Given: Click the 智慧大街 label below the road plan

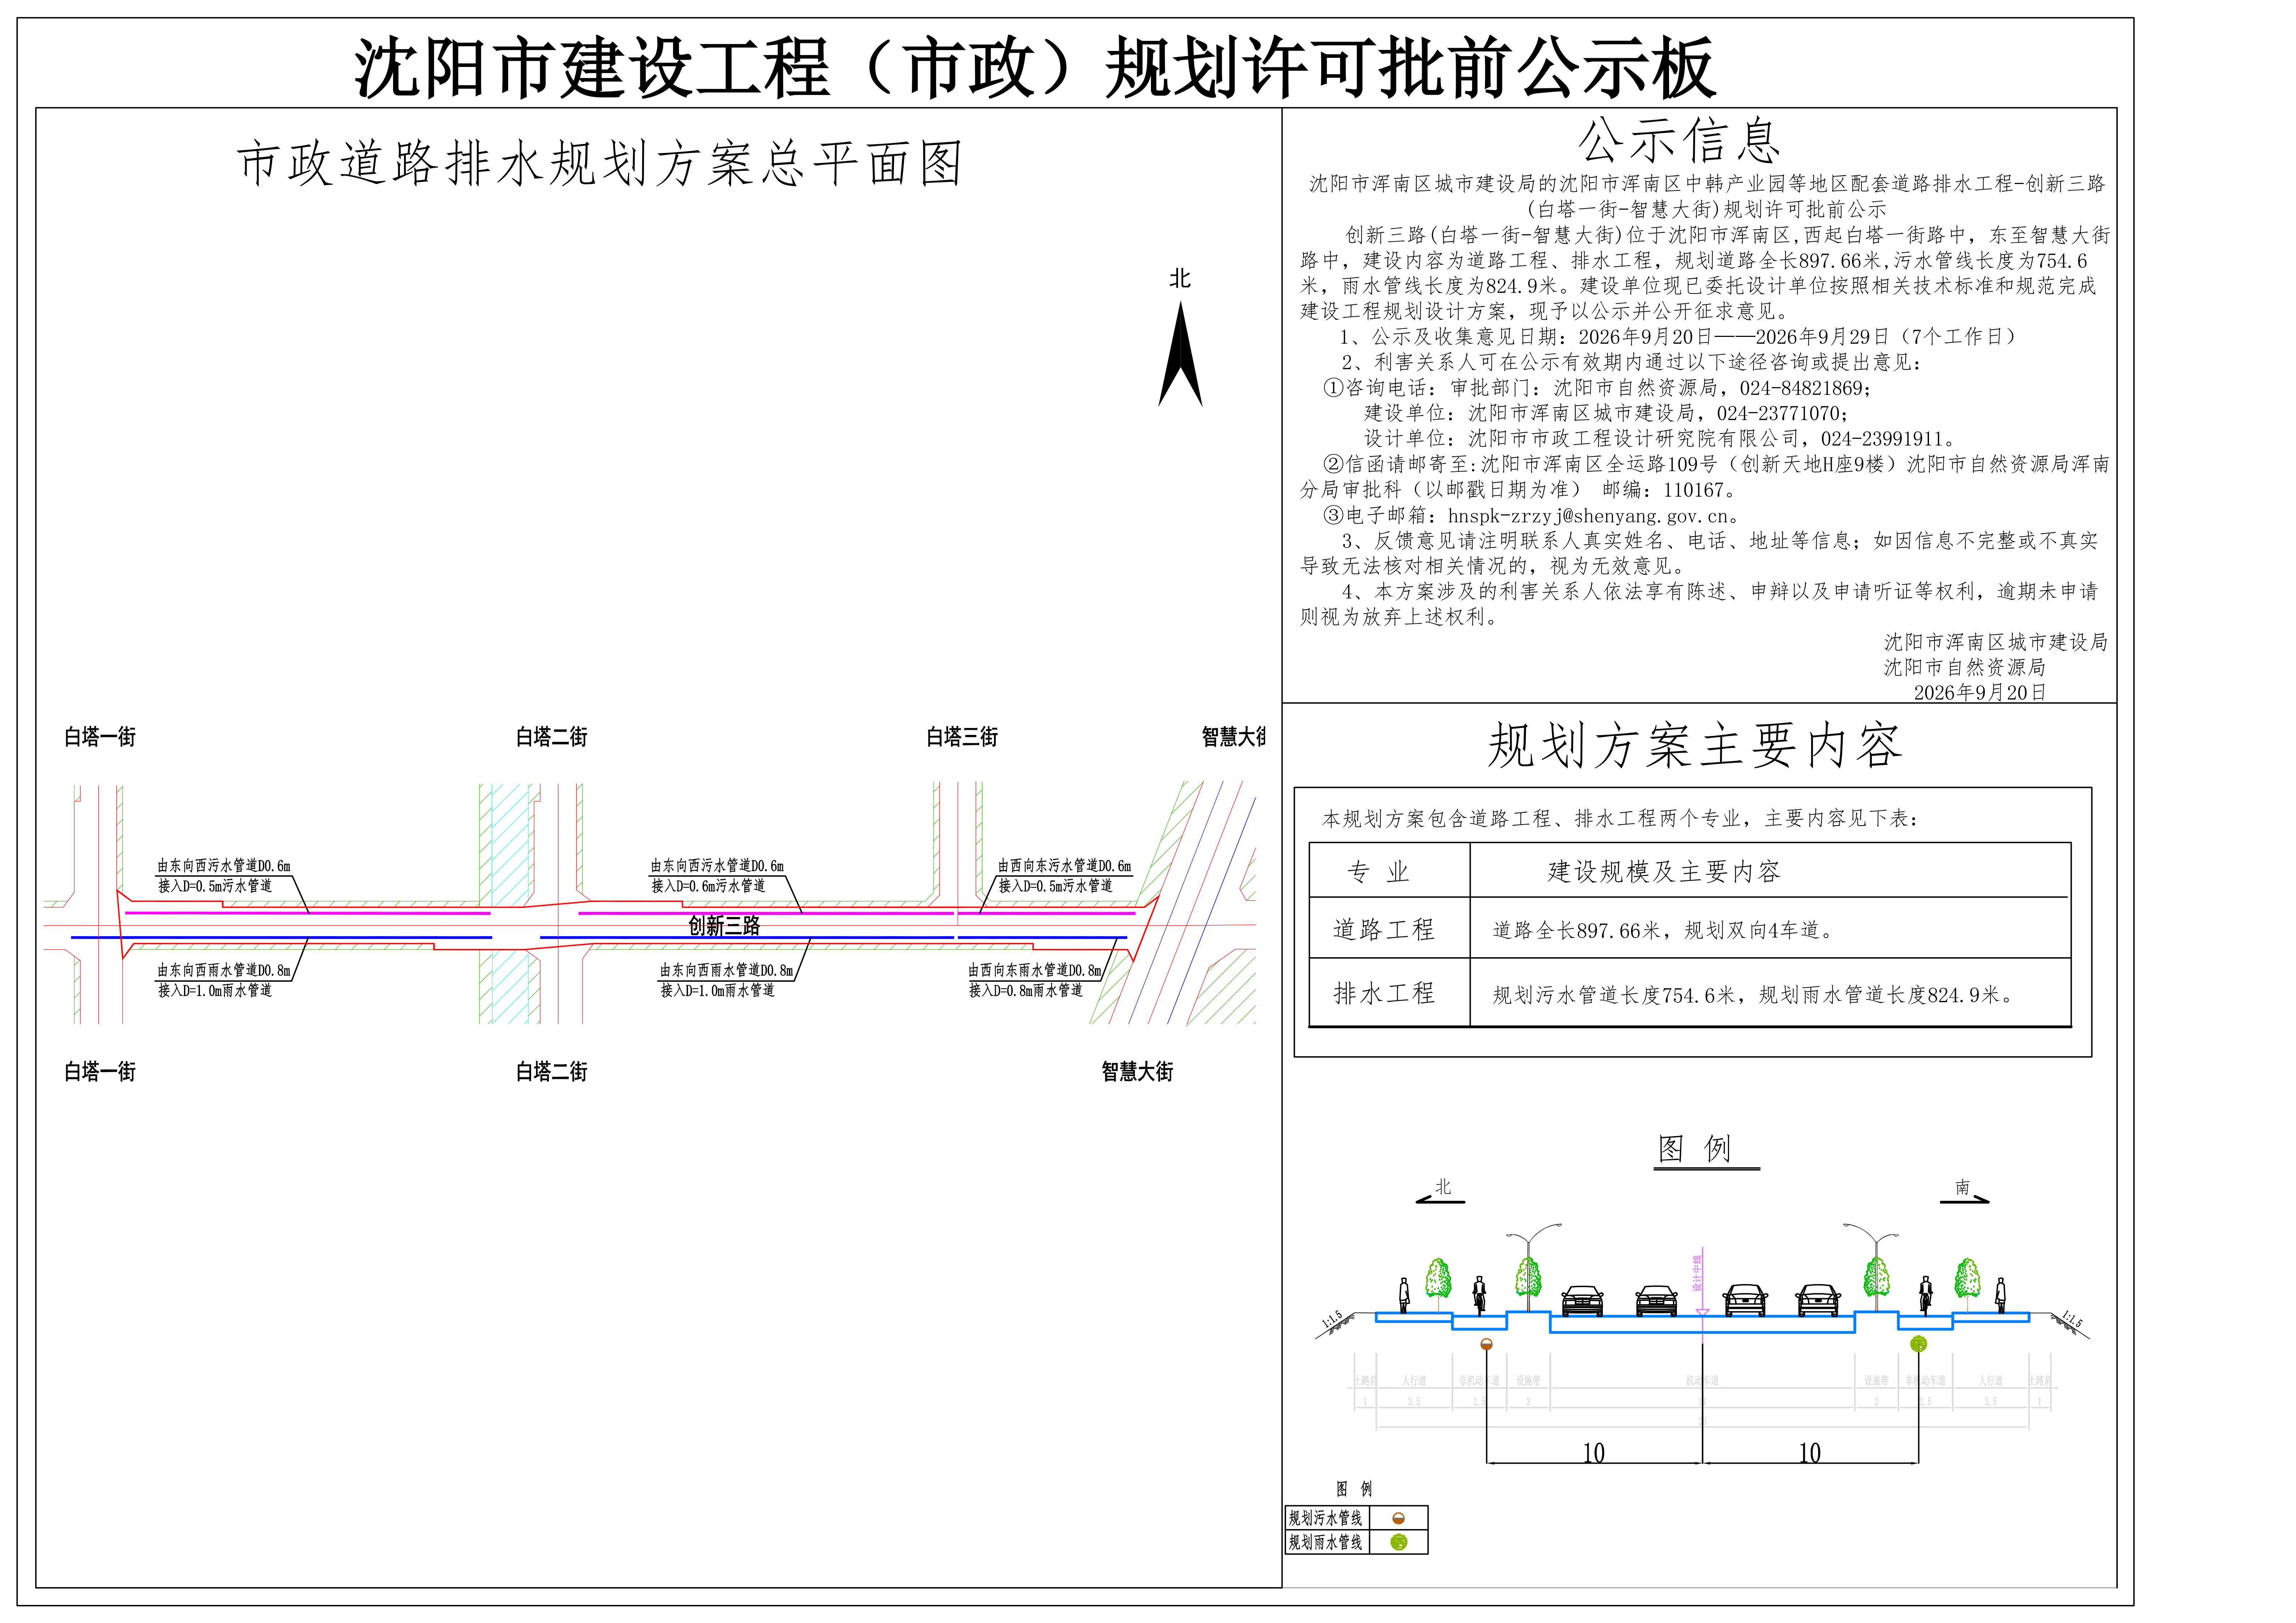Looking at the screenshot, I should point(1138,1072).
